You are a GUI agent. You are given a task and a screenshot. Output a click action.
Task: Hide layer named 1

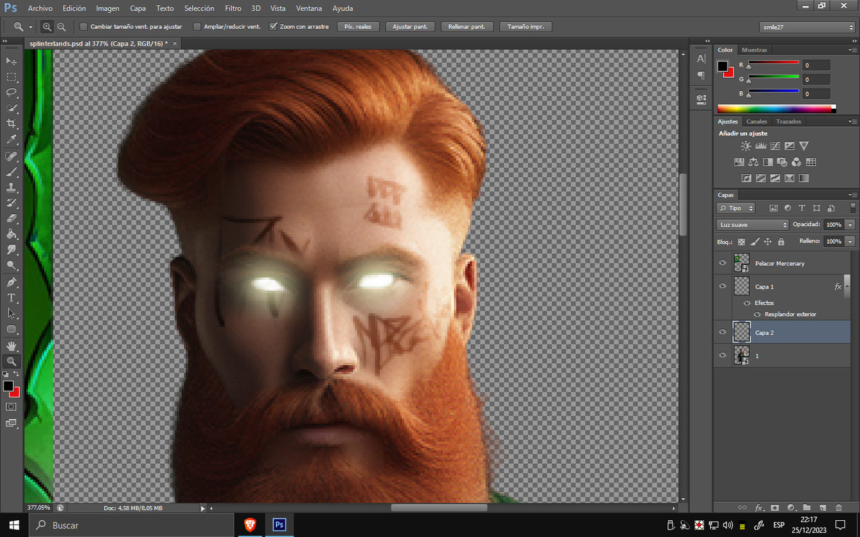(723, 355)
